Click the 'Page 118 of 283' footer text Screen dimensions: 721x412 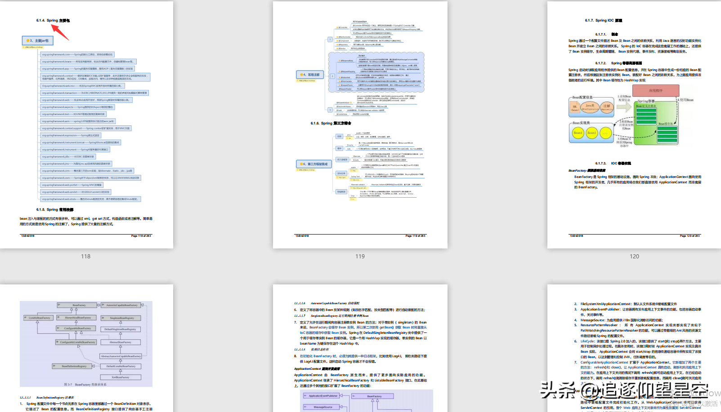(141, 235)
